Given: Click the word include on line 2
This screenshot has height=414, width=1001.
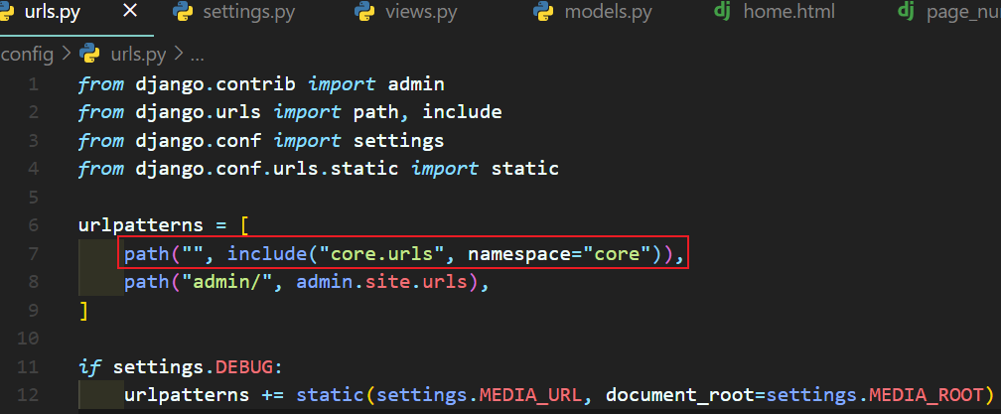Looking at the screenshot, I should tap(462, 113).
